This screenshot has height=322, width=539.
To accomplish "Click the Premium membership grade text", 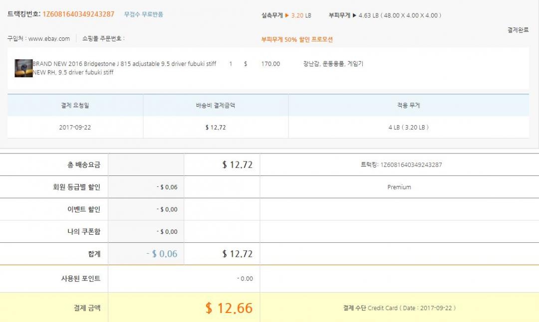I will pyautogui.click(x=399, y=187).
